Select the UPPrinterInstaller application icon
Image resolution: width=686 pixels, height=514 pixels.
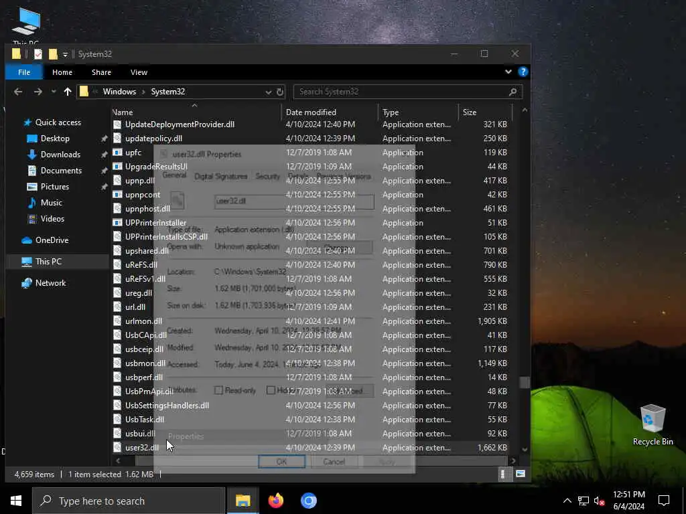[x=117, y=222]
